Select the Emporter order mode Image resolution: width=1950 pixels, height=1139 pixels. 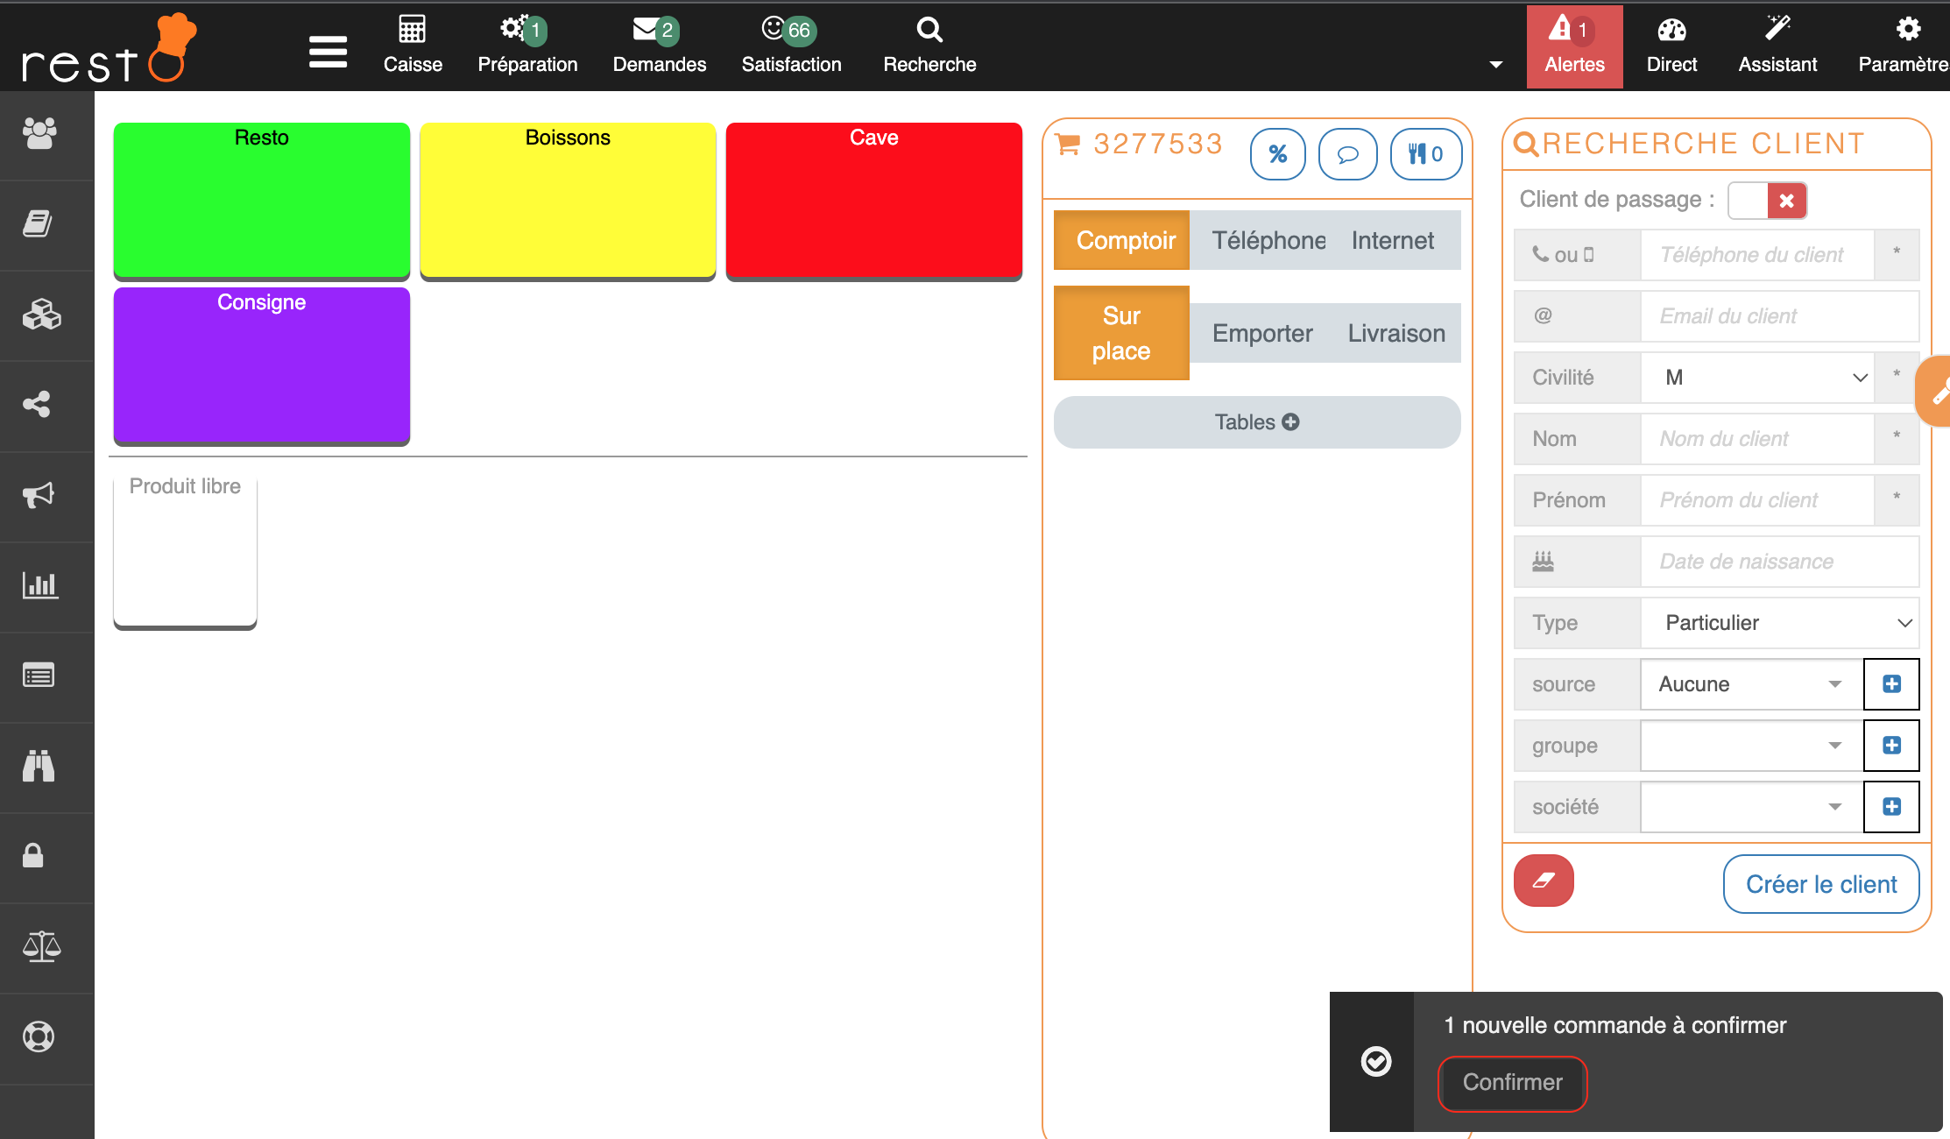[x=1261, y=333]
